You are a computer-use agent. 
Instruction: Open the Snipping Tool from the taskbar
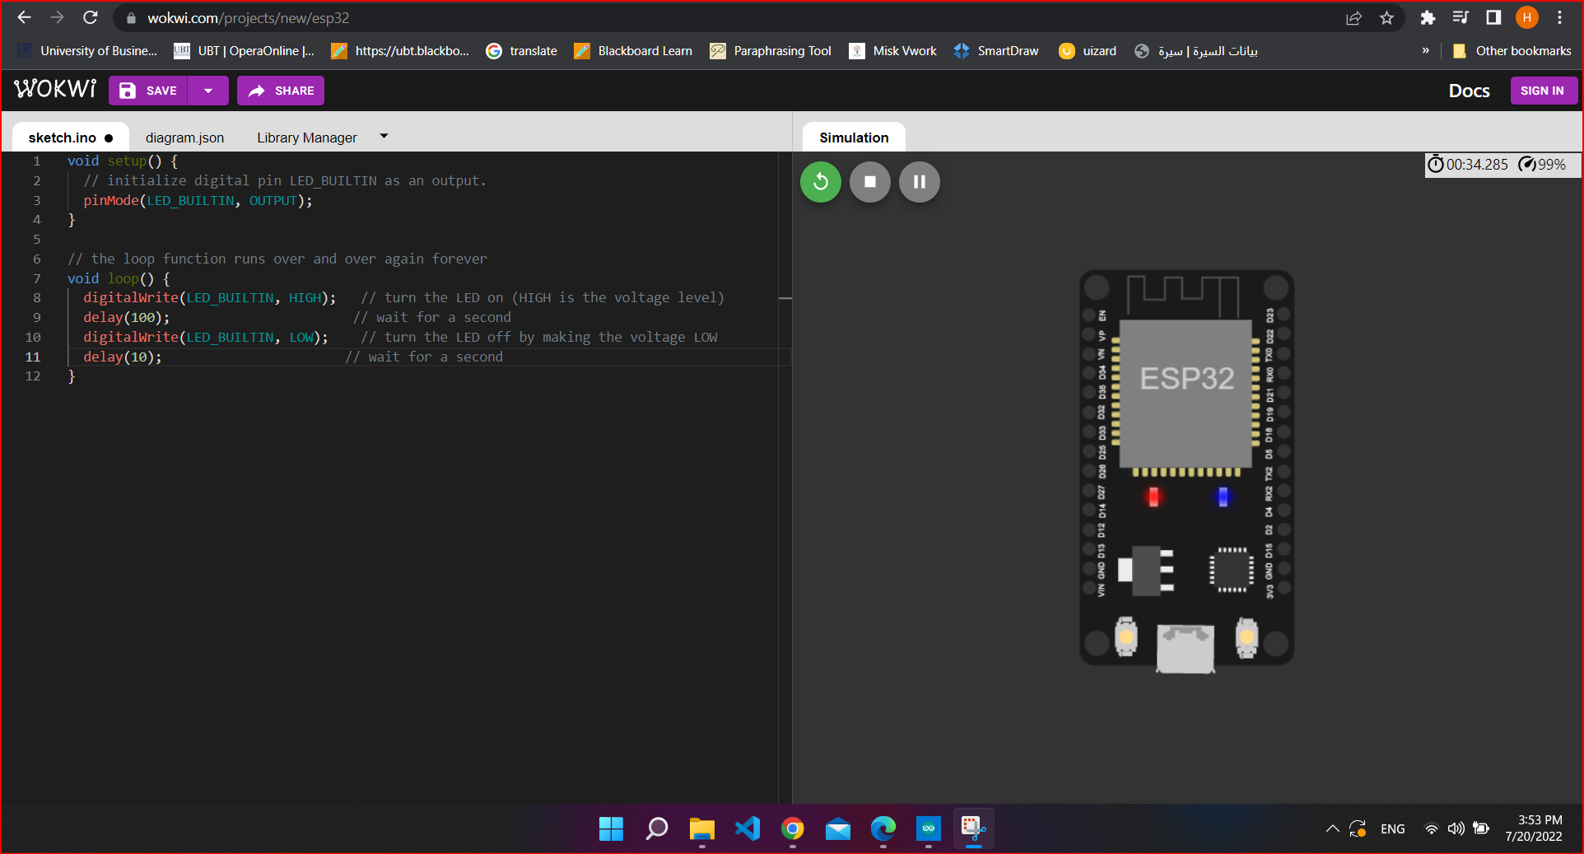pos(973,828)
